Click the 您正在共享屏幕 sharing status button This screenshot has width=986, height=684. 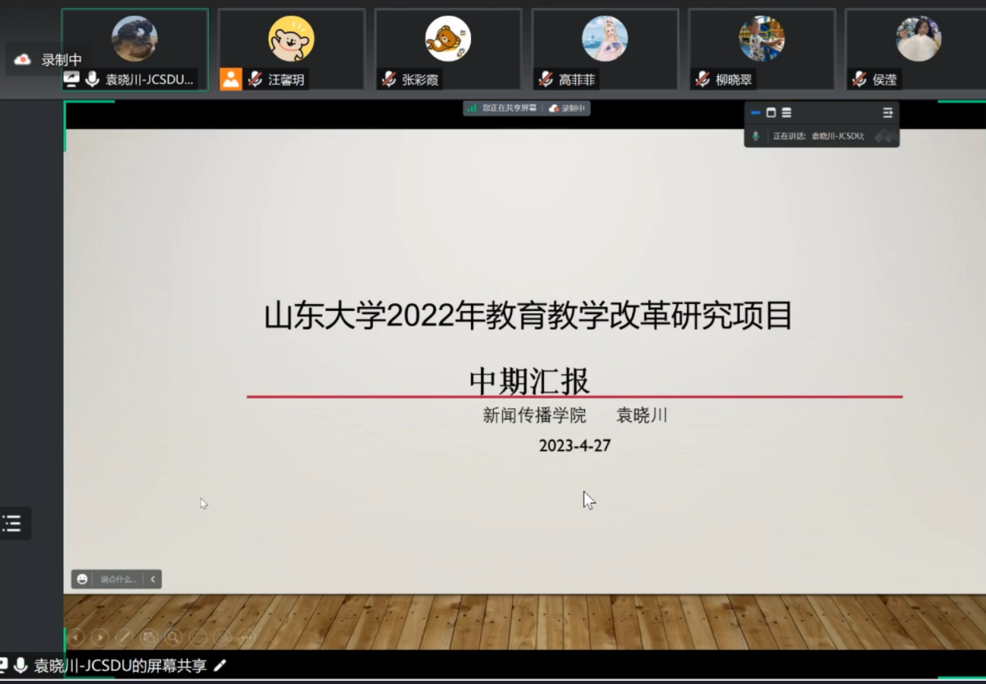coord(503,108)
